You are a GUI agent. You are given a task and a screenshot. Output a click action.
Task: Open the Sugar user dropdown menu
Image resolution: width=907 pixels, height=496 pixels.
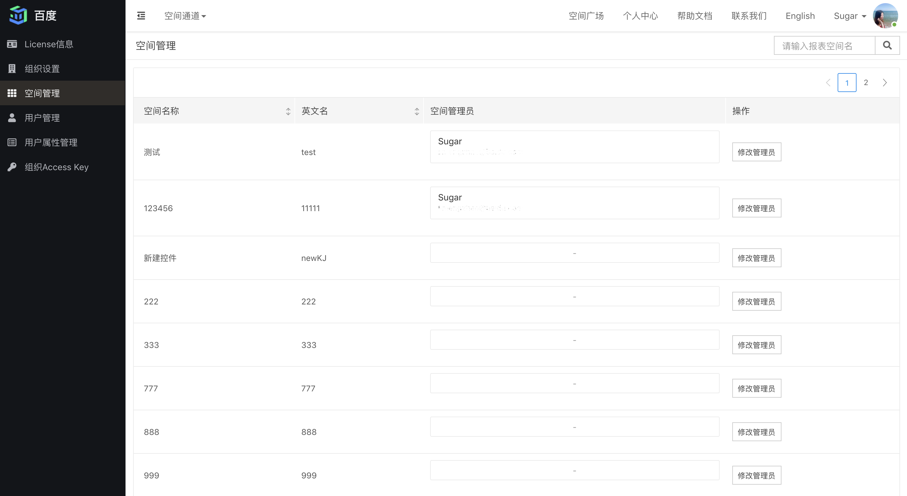[850, 16]
